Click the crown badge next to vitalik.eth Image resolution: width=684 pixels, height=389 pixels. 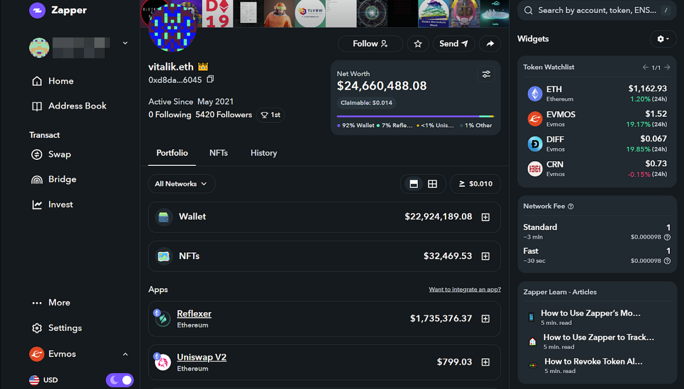pos(203,67)
